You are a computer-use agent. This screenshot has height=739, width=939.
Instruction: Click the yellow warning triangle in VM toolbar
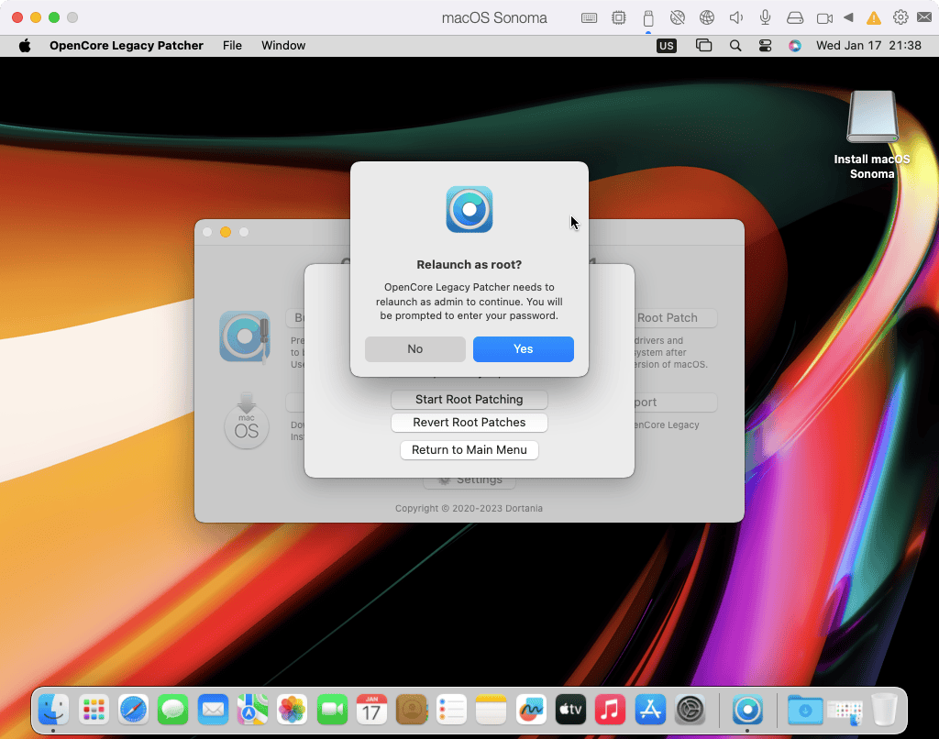coord(874,18)
